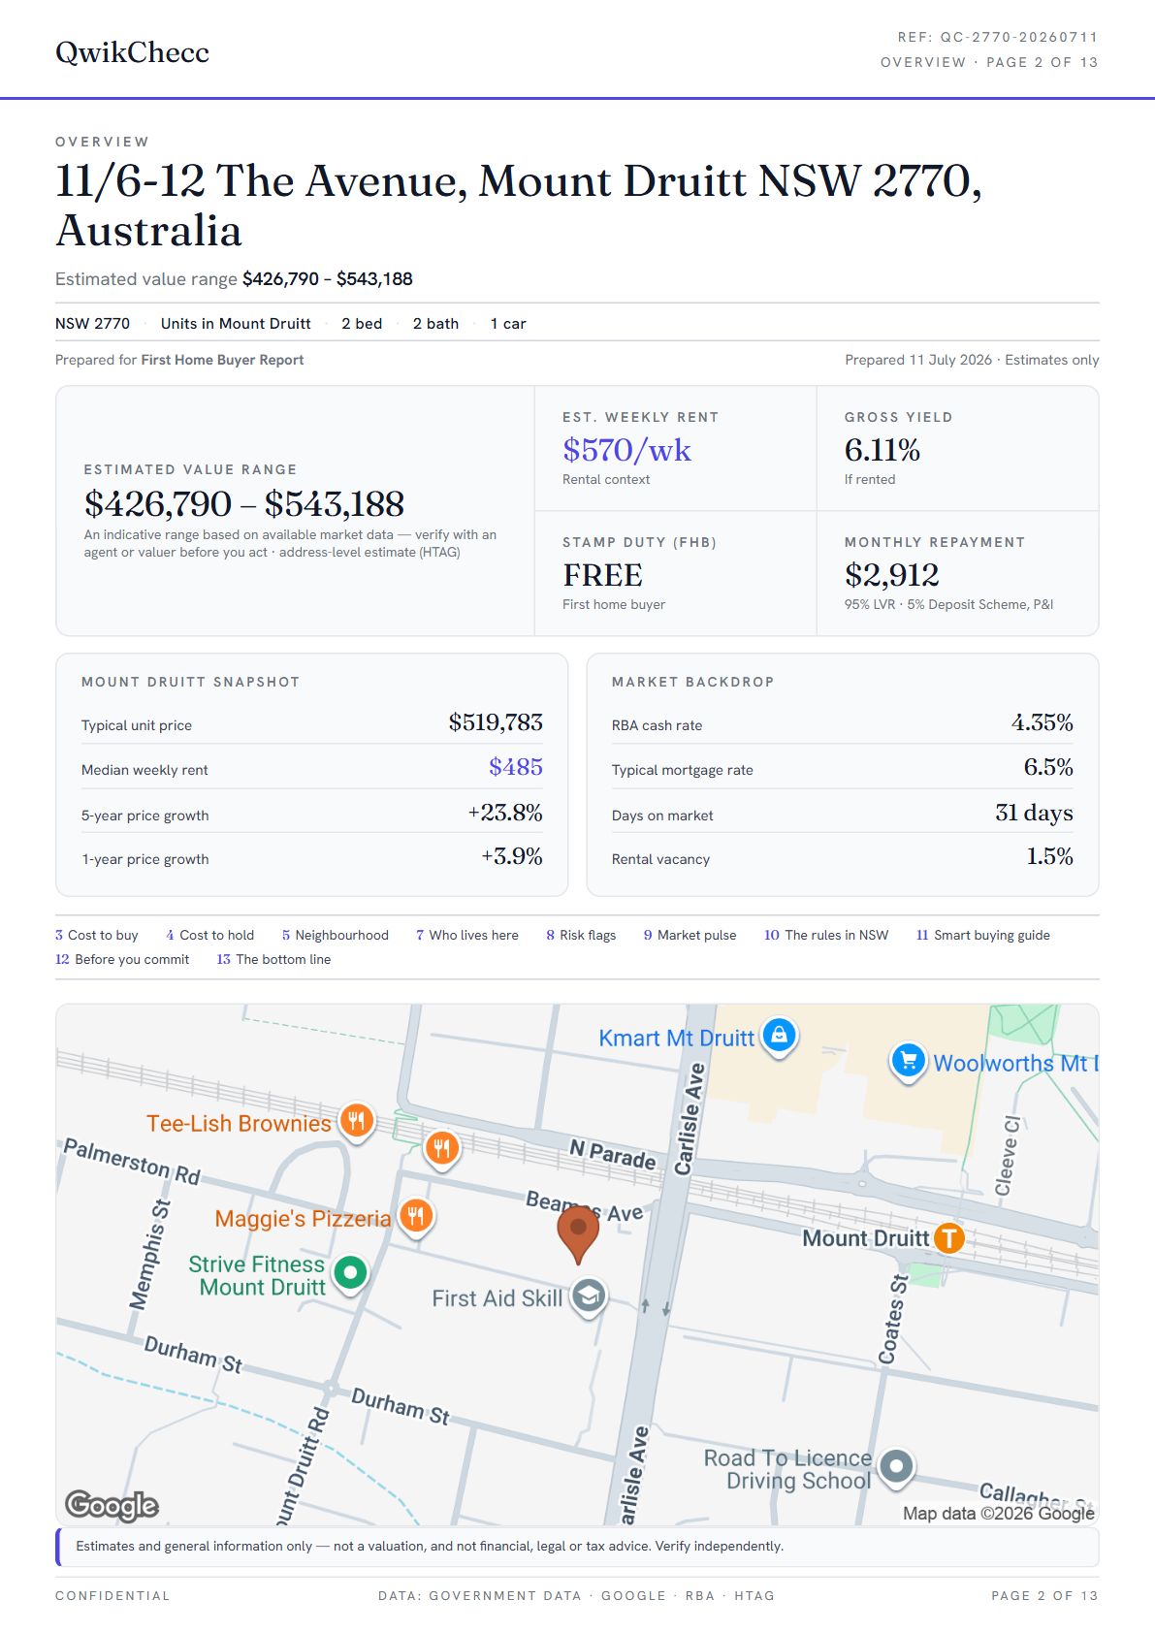Click the Maggie's Pizzeria restaurant pin
The image size is (1155, 1632).
coord(416,1216)
